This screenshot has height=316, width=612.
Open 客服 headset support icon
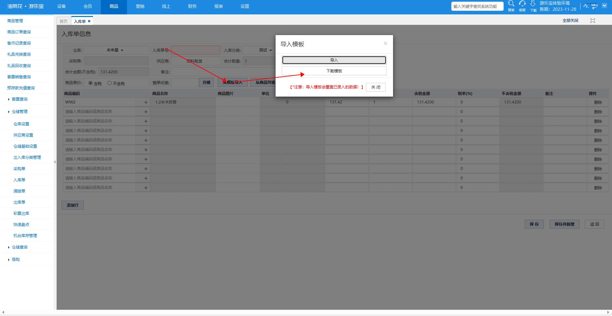522,4
